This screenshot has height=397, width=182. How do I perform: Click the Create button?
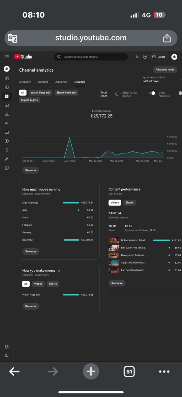tap(159, 57)
